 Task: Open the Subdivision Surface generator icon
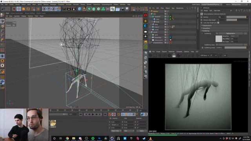coord(89,9)
